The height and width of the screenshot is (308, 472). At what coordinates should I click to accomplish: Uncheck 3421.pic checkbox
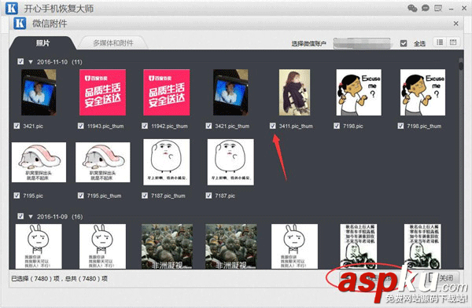point(17,126)
